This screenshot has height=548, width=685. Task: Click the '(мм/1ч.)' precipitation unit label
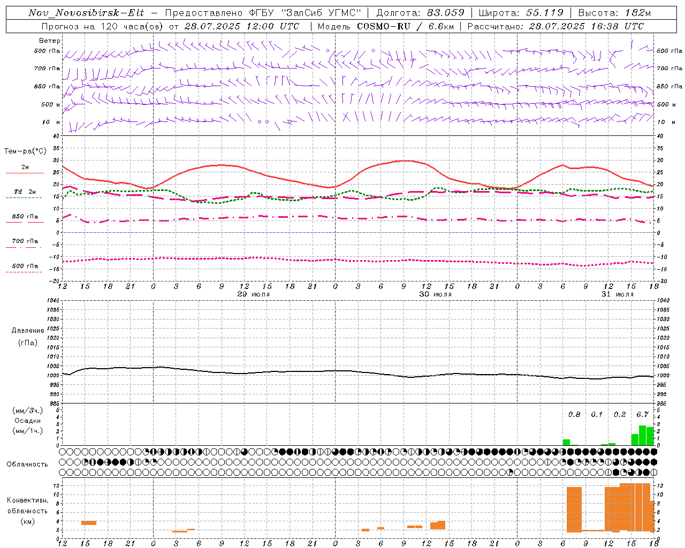28,431
